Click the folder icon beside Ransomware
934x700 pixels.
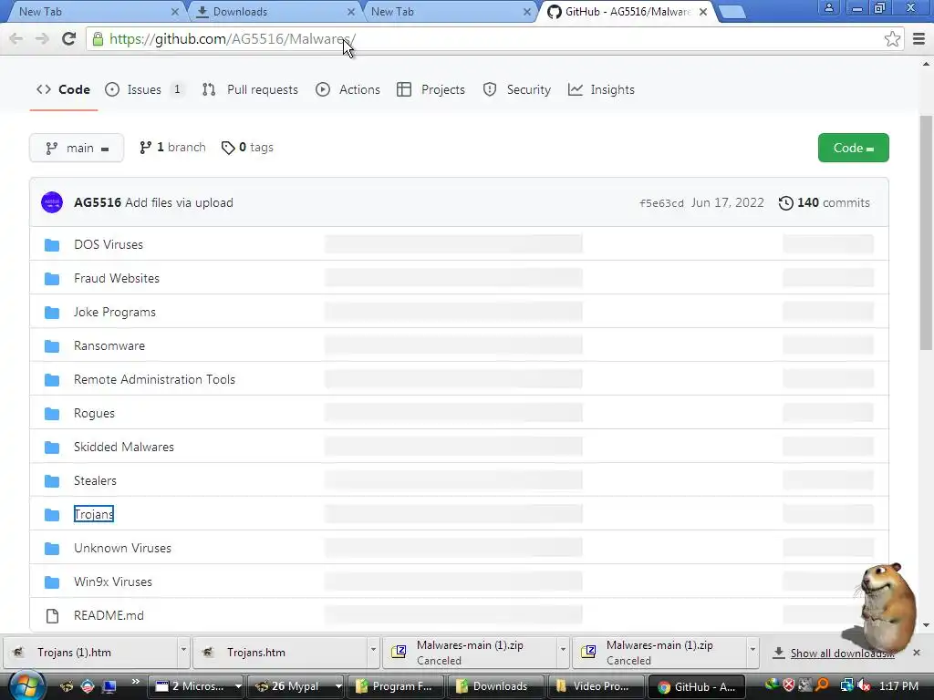(52, 345)
